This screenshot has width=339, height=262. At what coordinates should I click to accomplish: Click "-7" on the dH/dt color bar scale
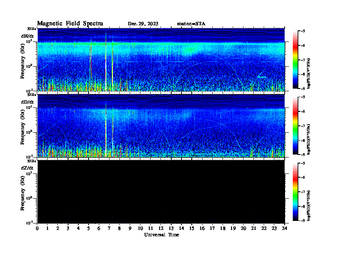click(x=303, y=60)
